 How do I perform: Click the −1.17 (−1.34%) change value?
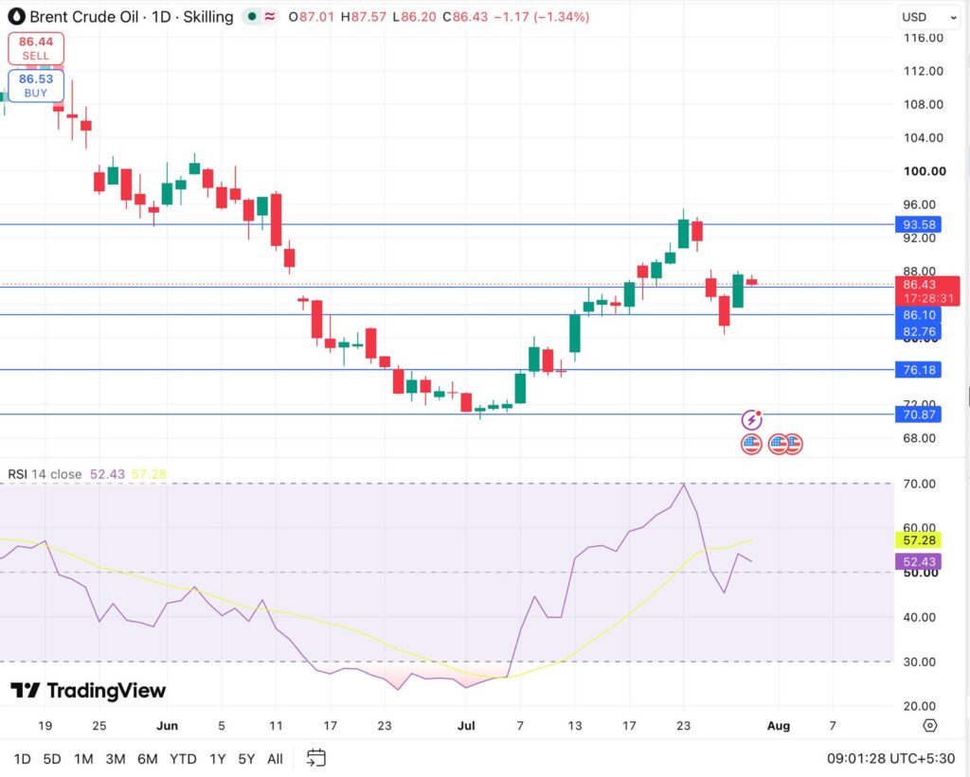541,17
